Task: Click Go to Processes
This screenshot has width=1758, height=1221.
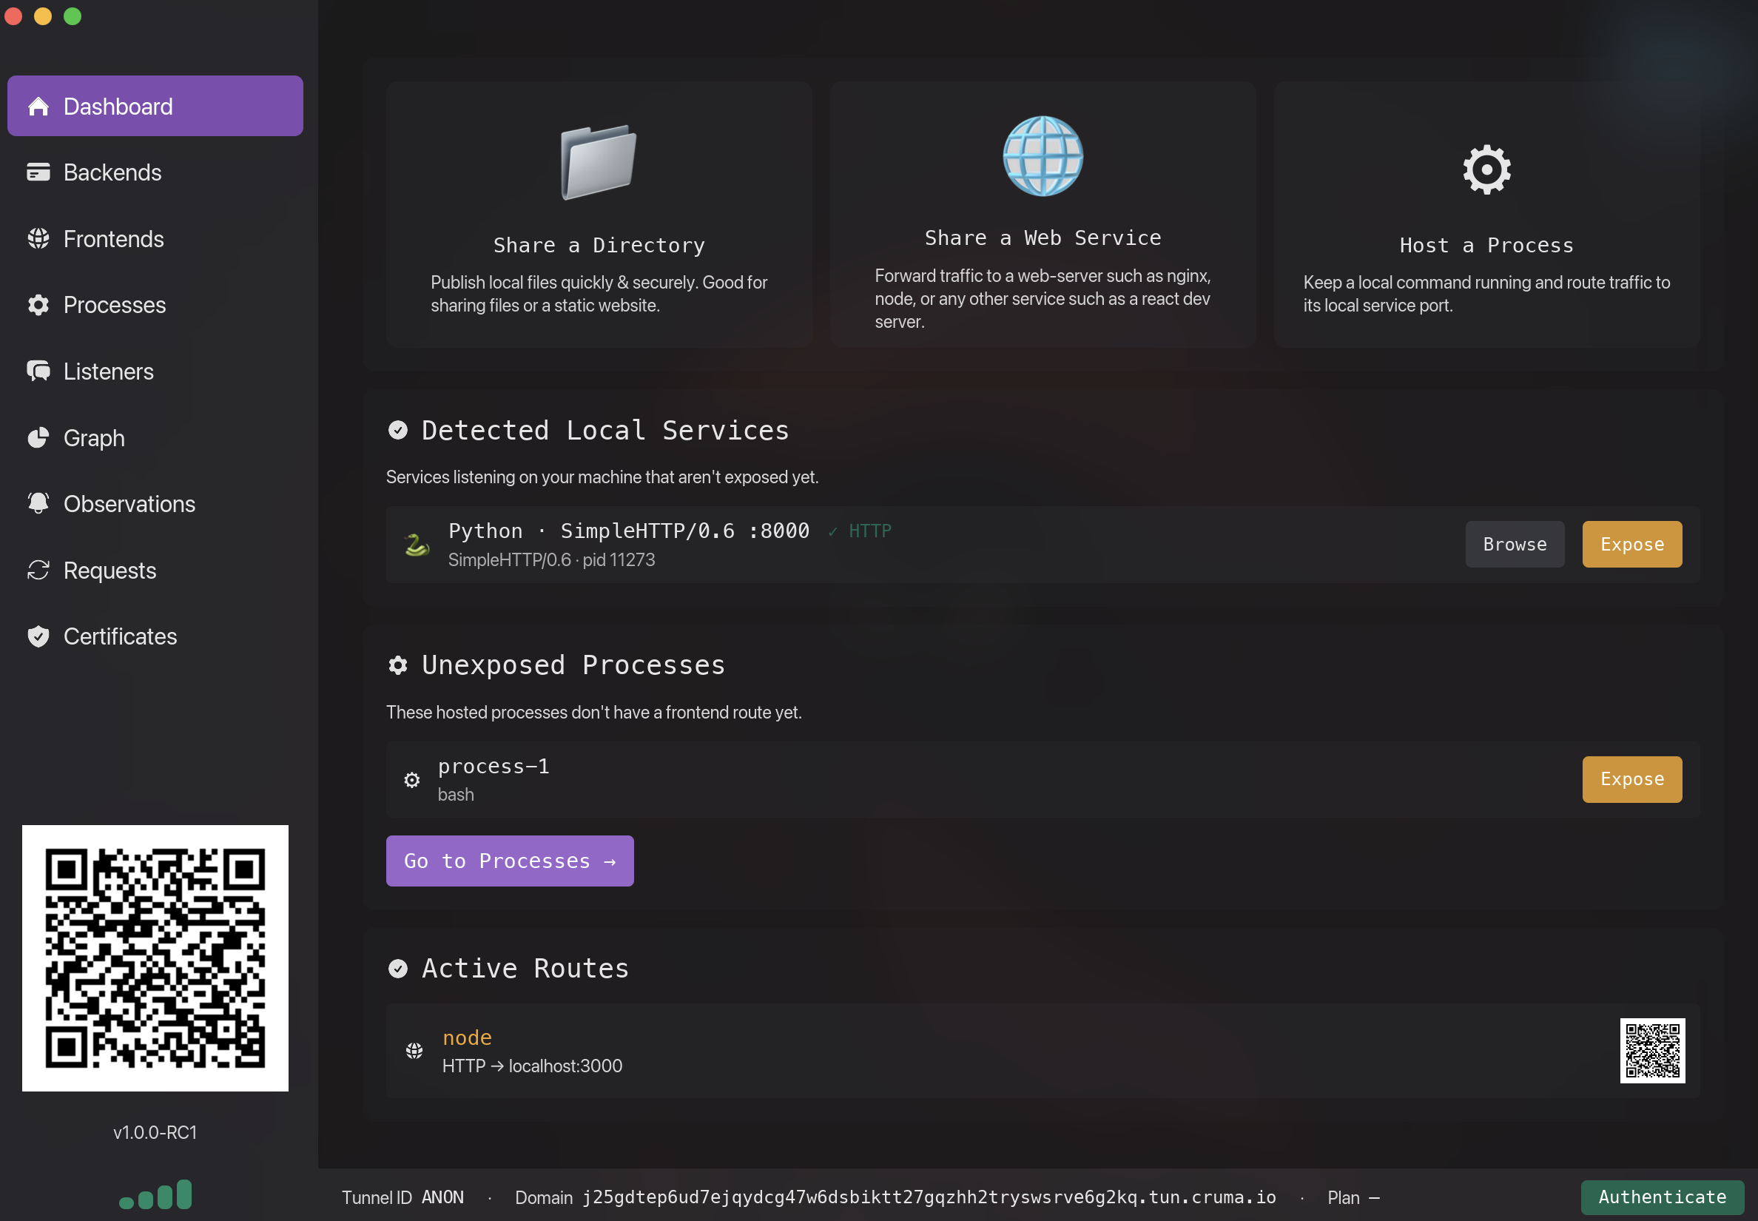Action: (510, 861)
